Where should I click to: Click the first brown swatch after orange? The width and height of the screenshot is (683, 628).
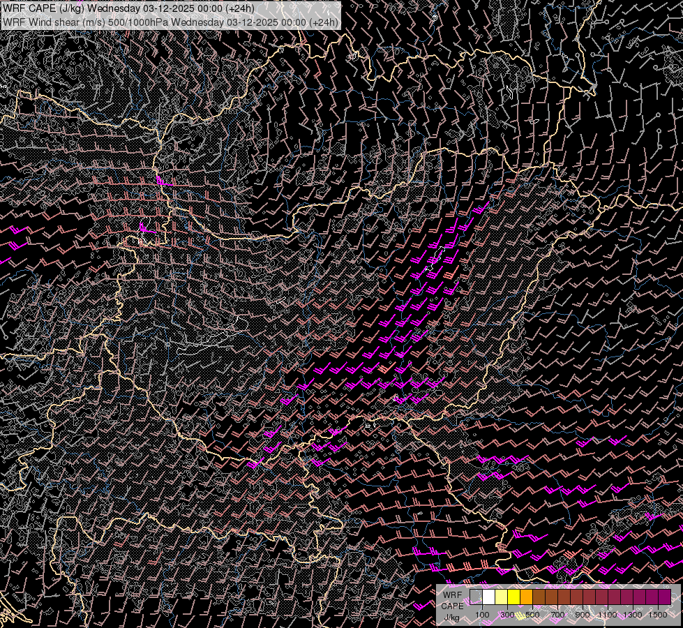(539, 597)
